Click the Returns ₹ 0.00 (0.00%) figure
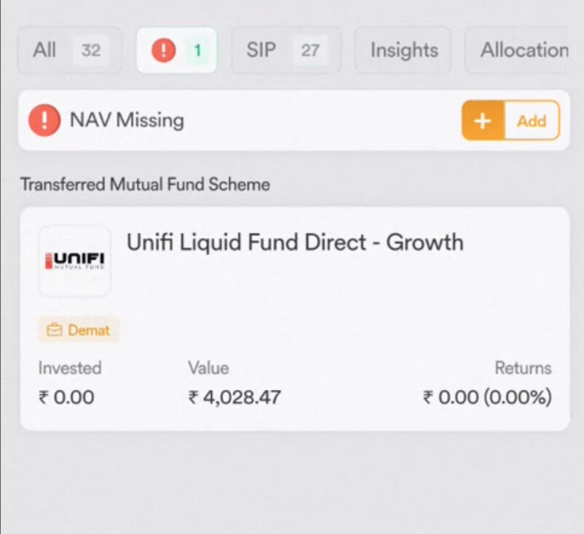The width and height of the screenshot is (584, 534). [487, 397]
